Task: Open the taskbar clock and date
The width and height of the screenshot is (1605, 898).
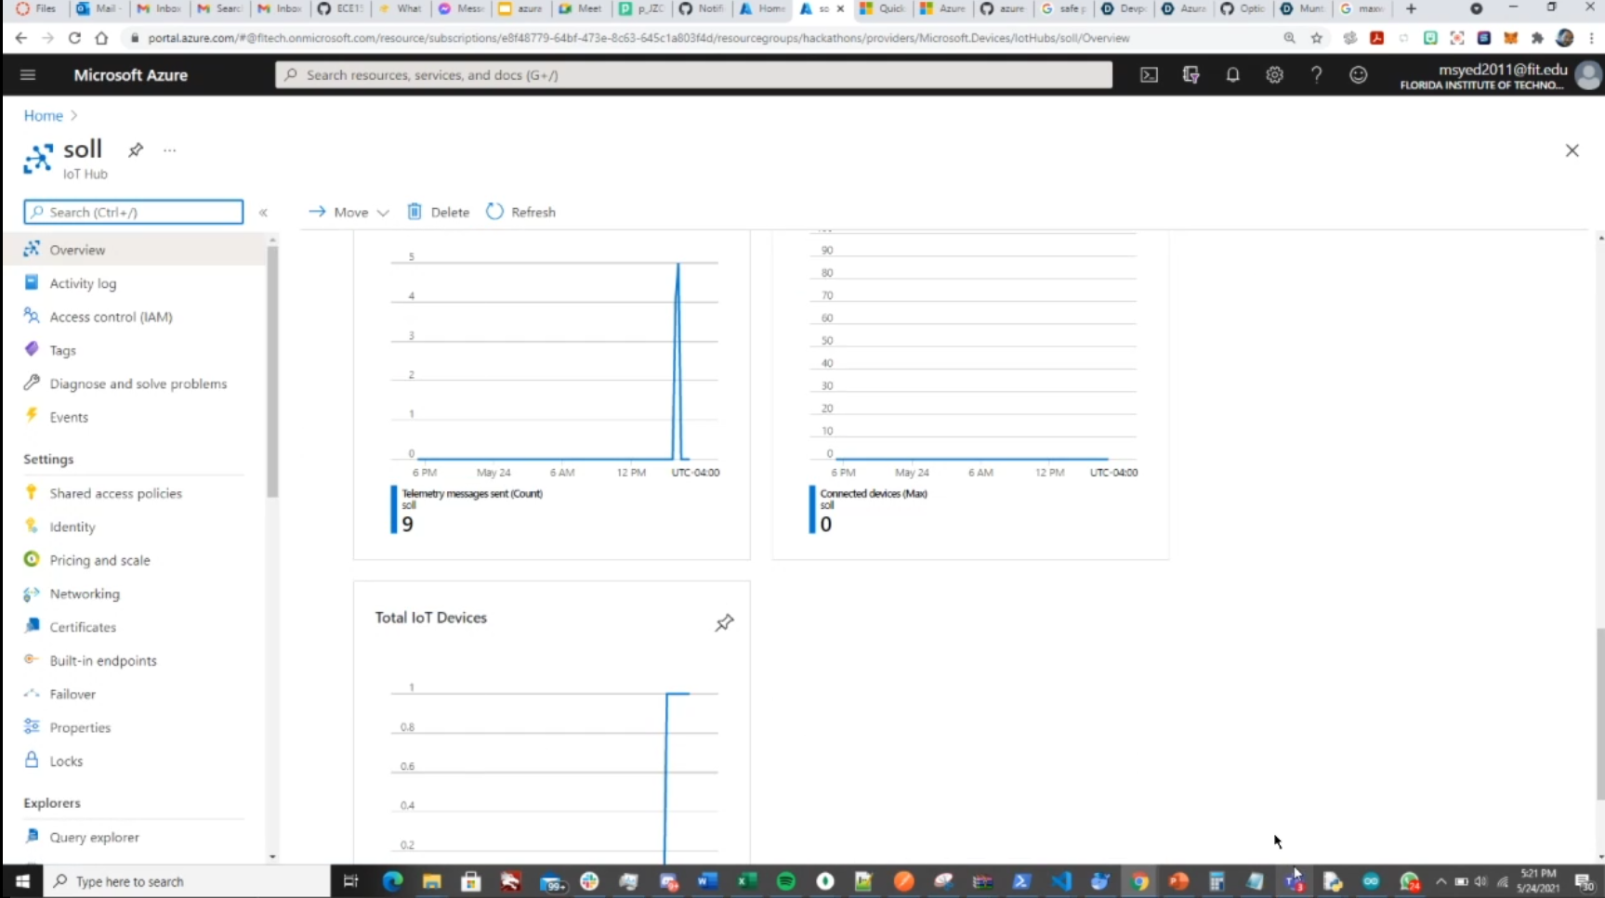Action: 1538,880
